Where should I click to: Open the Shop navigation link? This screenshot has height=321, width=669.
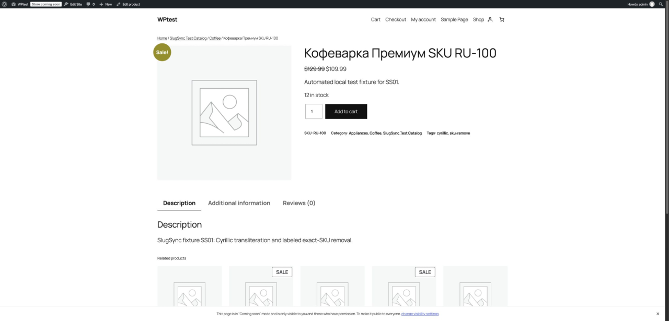point(478,19)
